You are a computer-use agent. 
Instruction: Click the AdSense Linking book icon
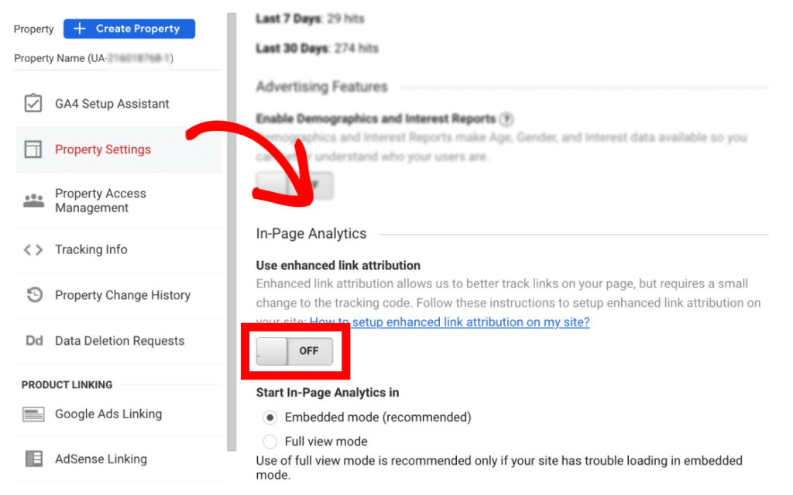[33, 459]
